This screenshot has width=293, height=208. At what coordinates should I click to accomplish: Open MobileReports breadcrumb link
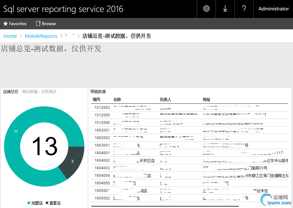[x=41, y=36]
